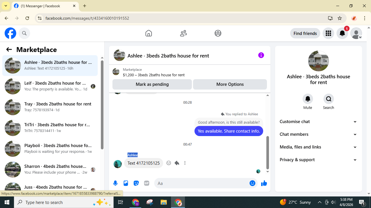Click highlighted Ashlee sender name

[x=133, y=155]
